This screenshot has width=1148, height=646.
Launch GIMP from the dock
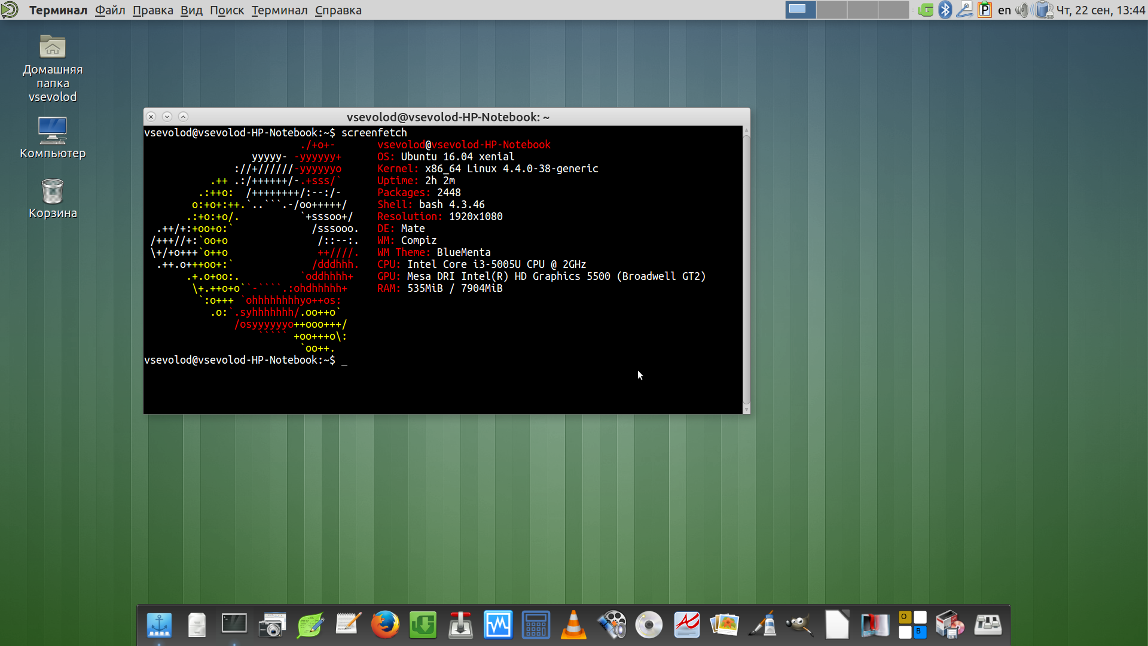pos(799,625)
